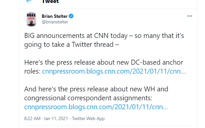Screen dimensions: 205x128
Task: Open the congressional correspondent assignments press release link
Action: point(96,107)
